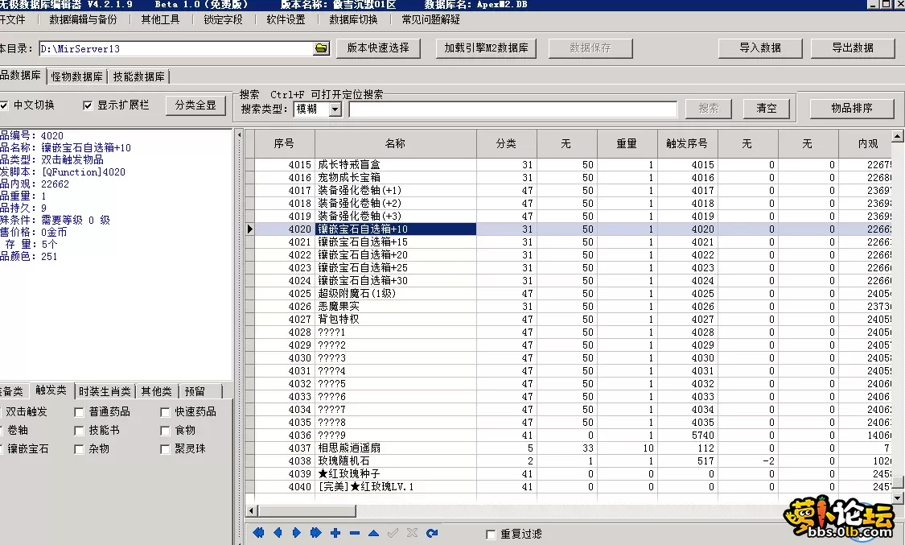Collapse the left panel using the splitter arrow
905x545 pixels.
(x=240, y=135)
